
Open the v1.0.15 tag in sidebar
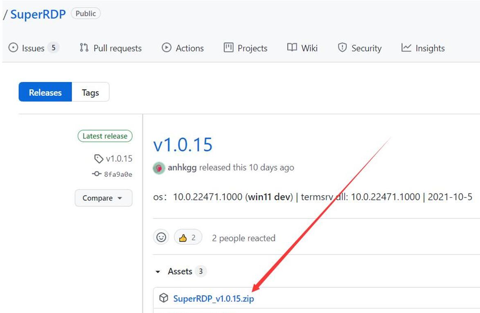coord(119,158)
